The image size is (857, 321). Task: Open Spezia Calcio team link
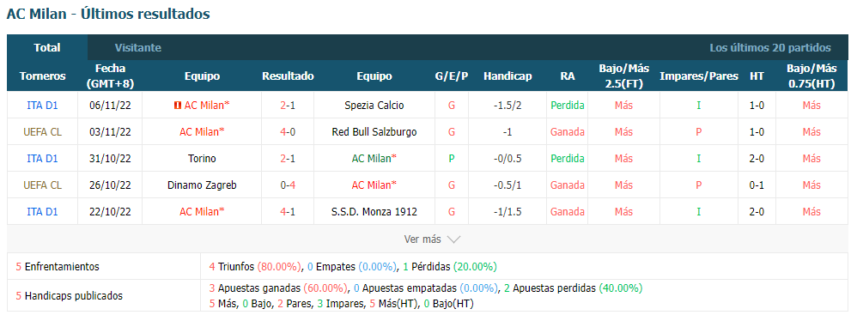coord(374,106)
